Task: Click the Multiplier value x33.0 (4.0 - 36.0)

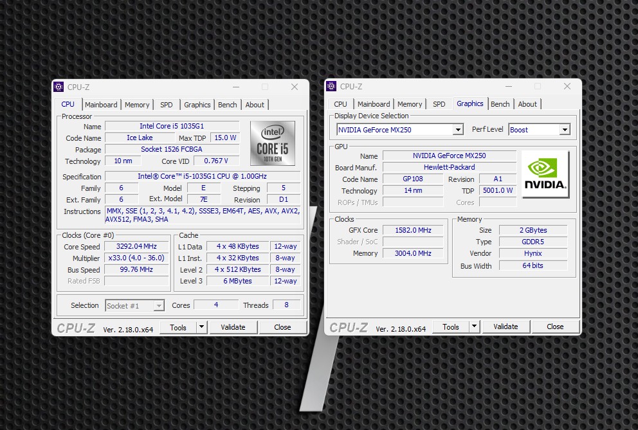Action: (137, 258)
